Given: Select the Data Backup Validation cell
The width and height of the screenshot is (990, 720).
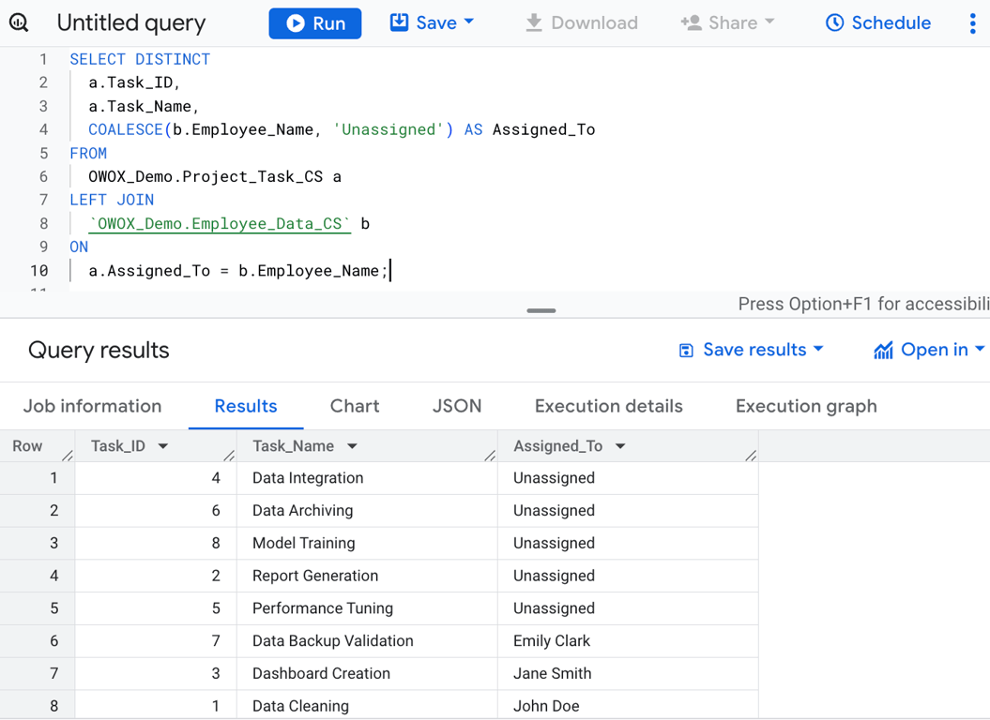Looking at the screenshot, I should click(367, 641).
